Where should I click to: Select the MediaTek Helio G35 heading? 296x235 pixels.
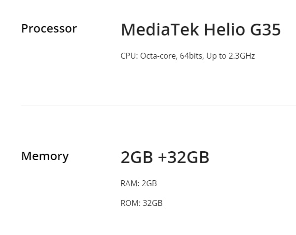[201, 30]
